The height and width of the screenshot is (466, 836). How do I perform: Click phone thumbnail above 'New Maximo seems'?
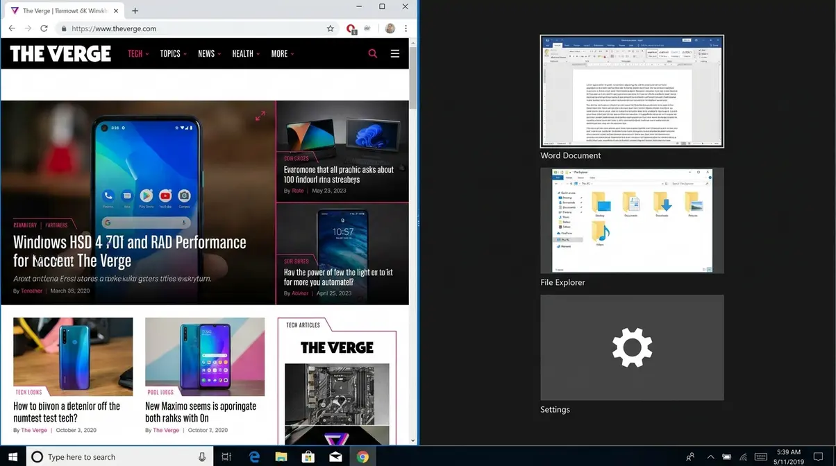tap(205, 356)
